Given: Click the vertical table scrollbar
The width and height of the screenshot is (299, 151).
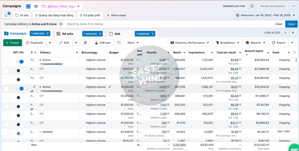Looking at the screenshot, I should 296,60.
